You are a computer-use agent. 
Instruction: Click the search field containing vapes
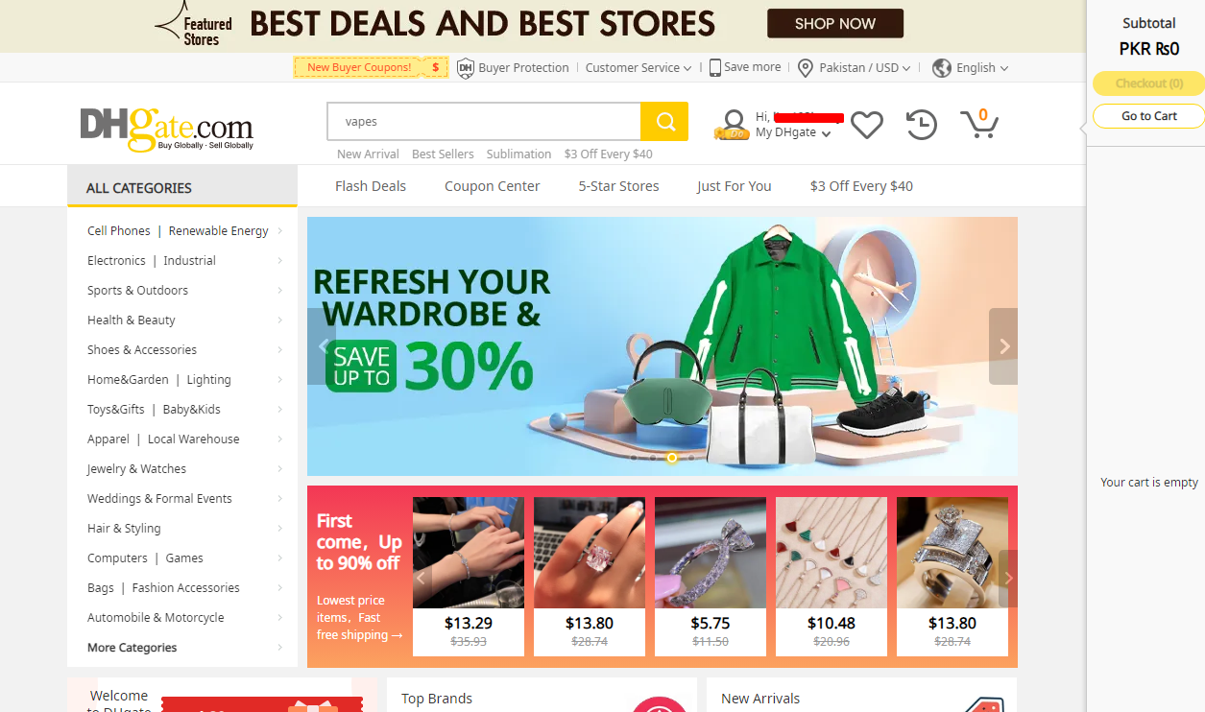[484, 122]
